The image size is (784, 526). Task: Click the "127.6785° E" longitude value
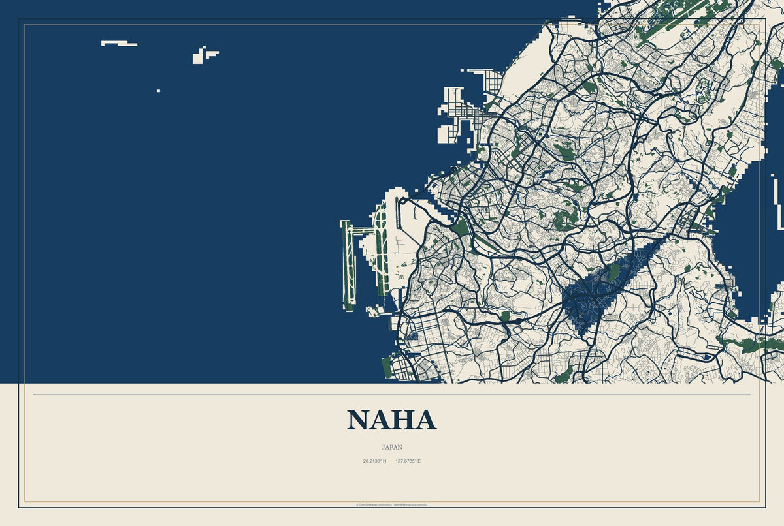pyautogui.click(x=408, y=461)
